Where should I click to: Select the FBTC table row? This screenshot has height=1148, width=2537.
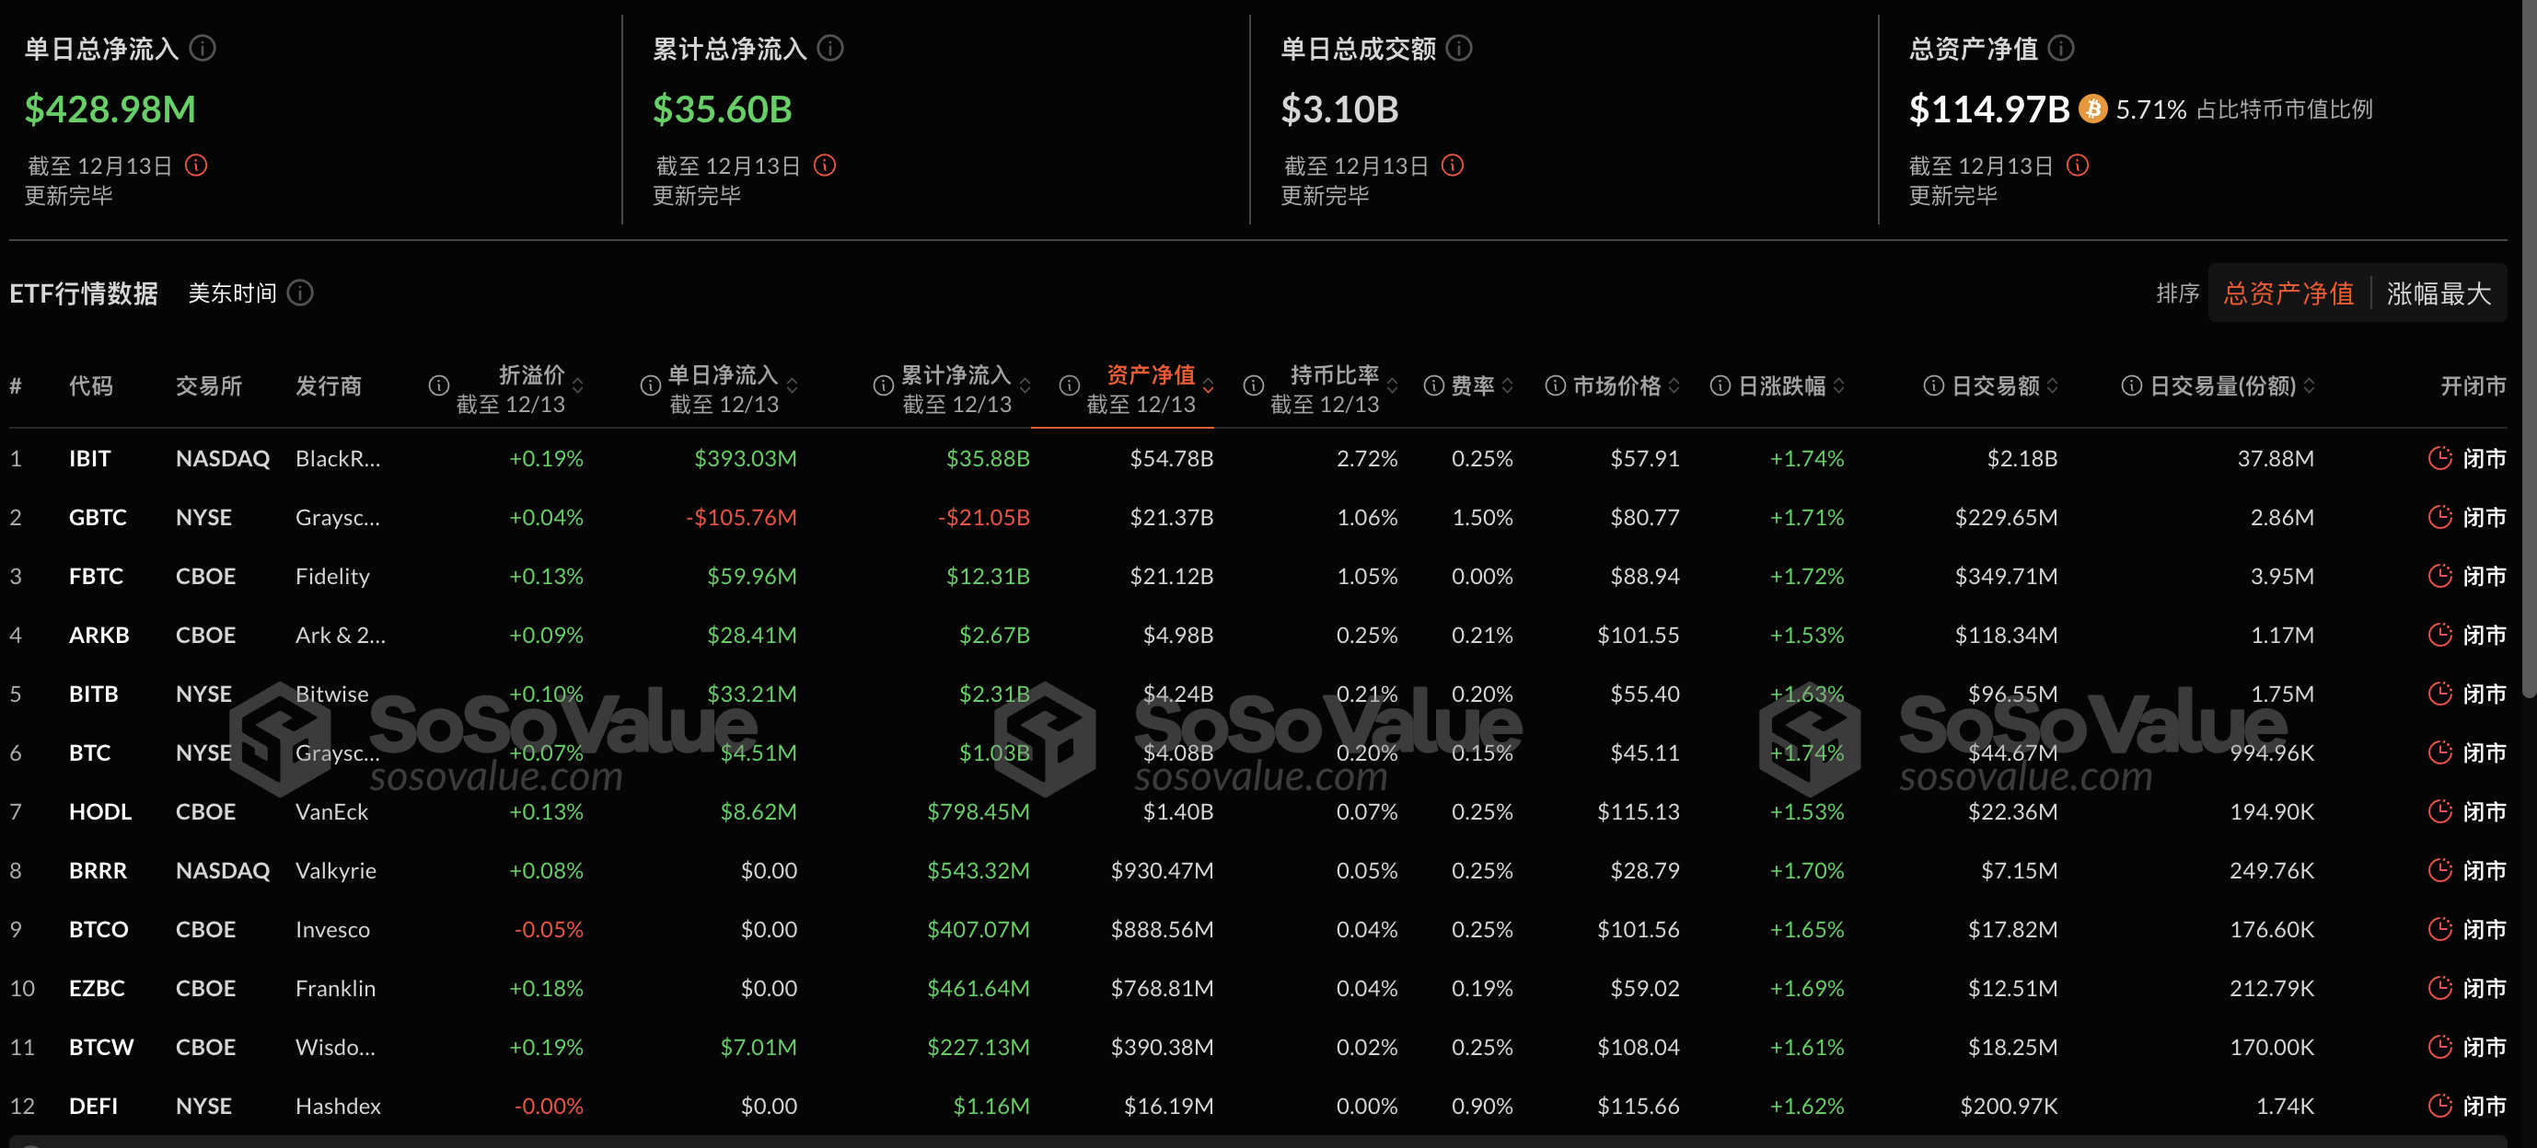tap(98, 576)
